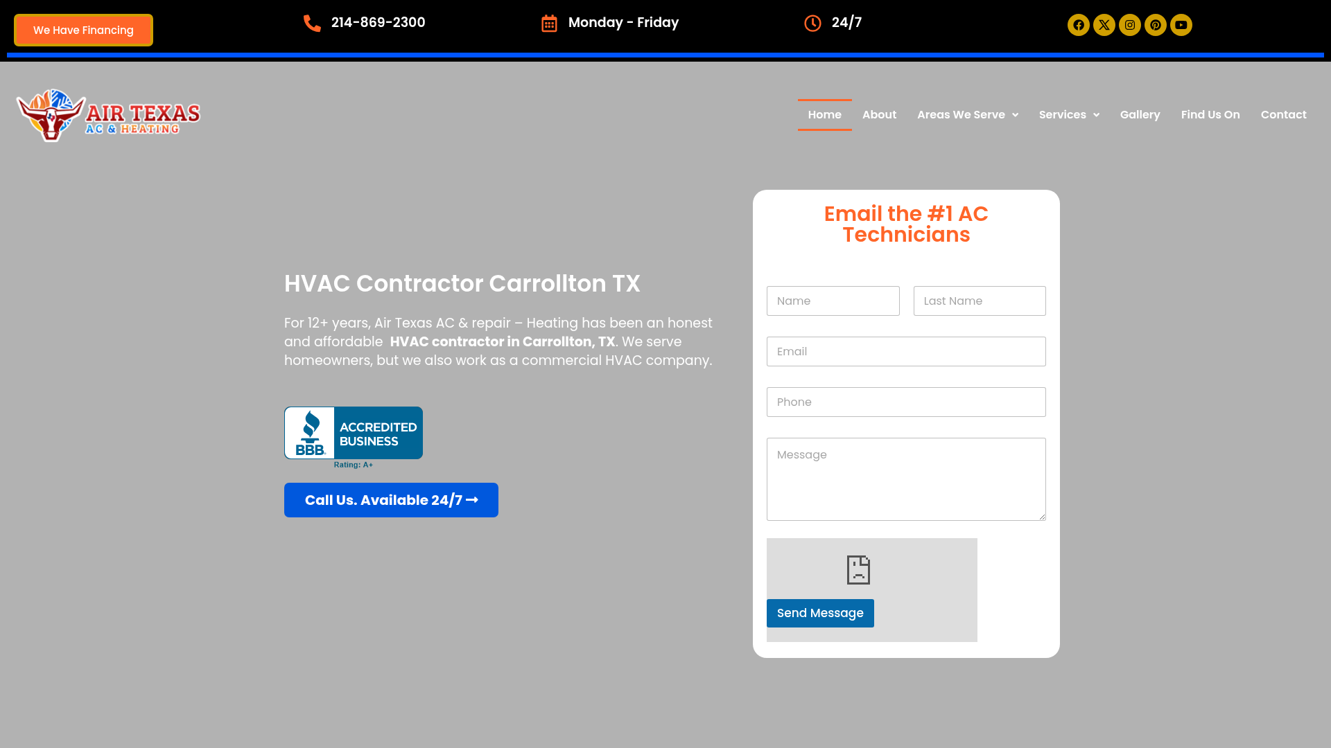Viewport: 1331px width, 748px height.
Task: Open the Gallery menu item
Action: [x=1140, y=115]
